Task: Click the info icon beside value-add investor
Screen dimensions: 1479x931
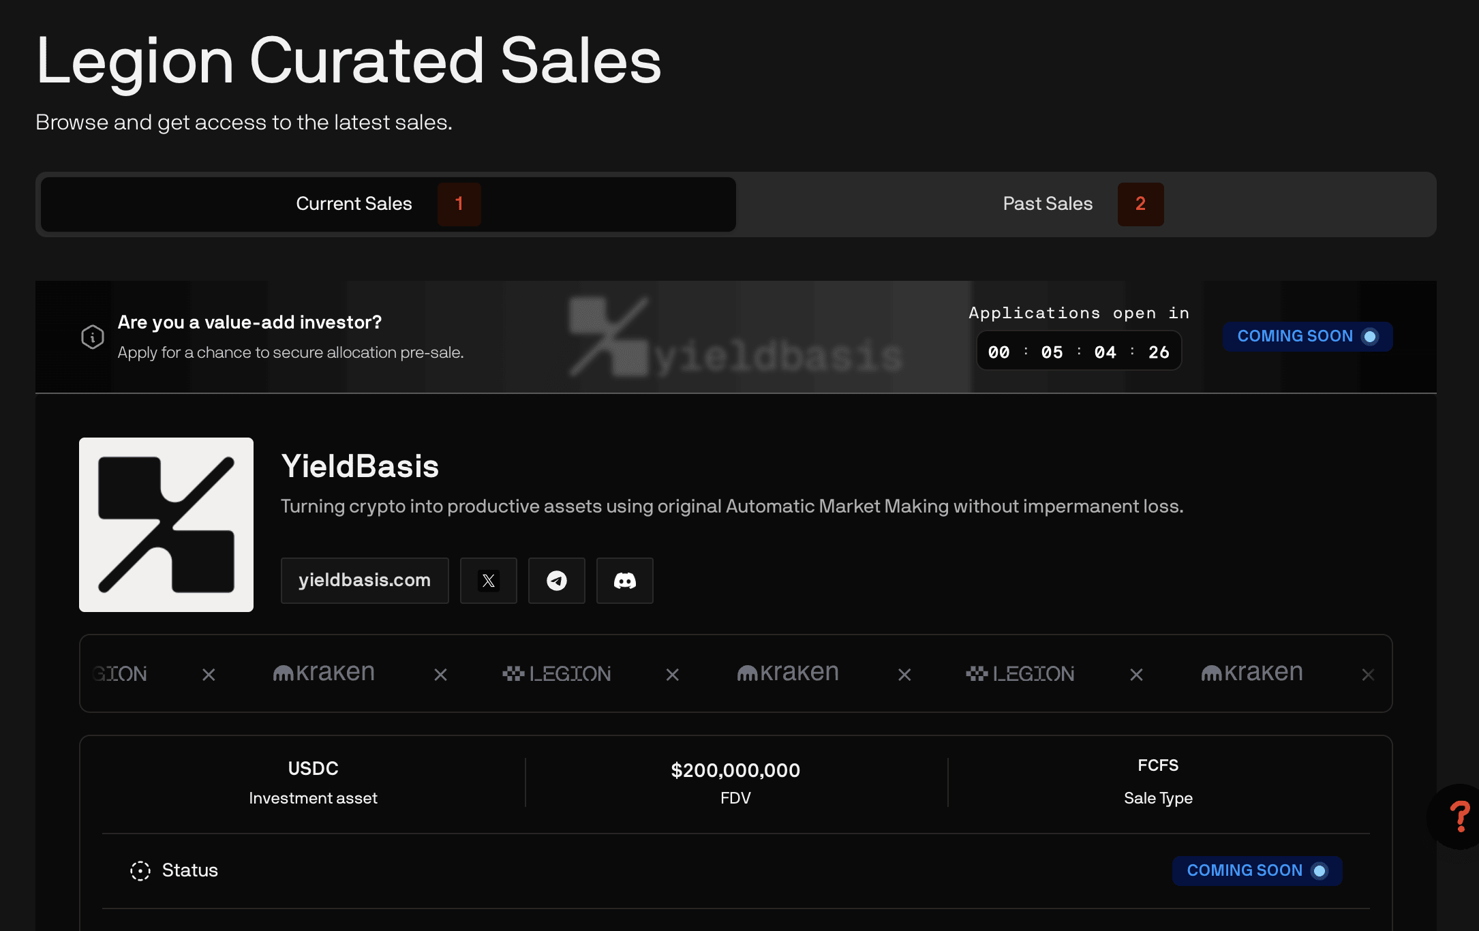Action: click(93, 337)
